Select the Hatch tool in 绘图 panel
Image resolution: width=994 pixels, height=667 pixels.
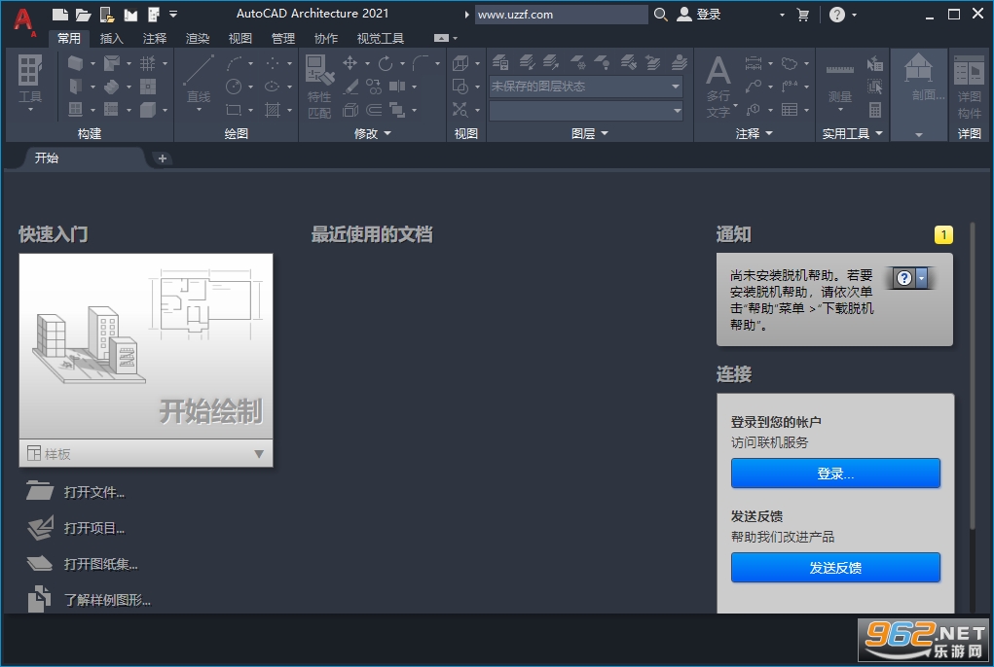(x=273, y=110)
